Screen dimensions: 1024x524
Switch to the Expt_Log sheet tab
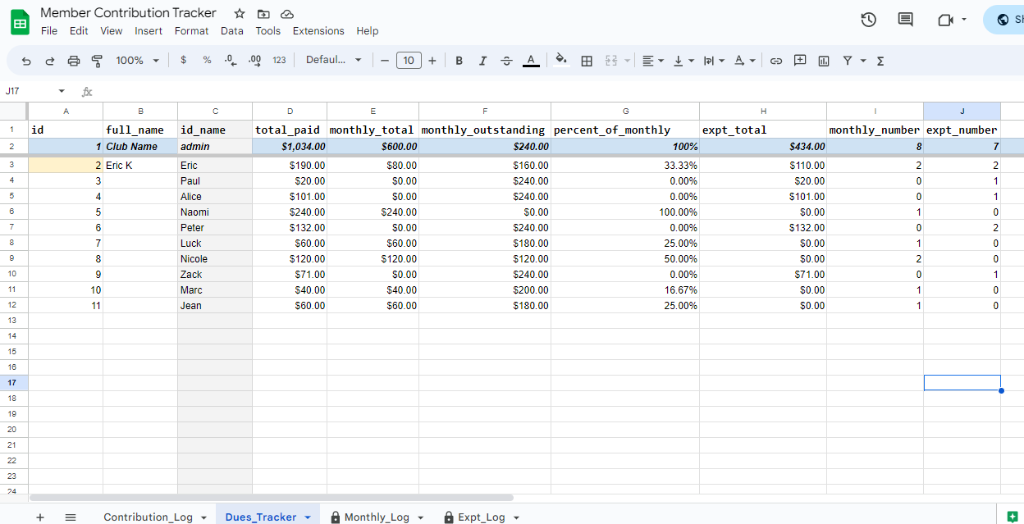click(x=482, y=517)
